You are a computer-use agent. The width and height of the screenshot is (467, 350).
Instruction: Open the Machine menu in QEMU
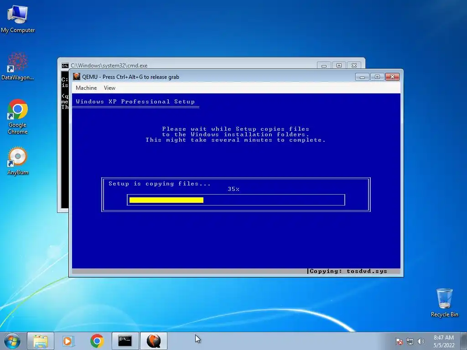(86, 88)
